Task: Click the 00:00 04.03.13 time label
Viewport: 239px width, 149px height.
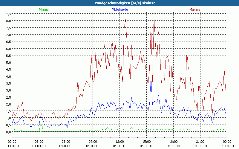Action: [12, 144]
